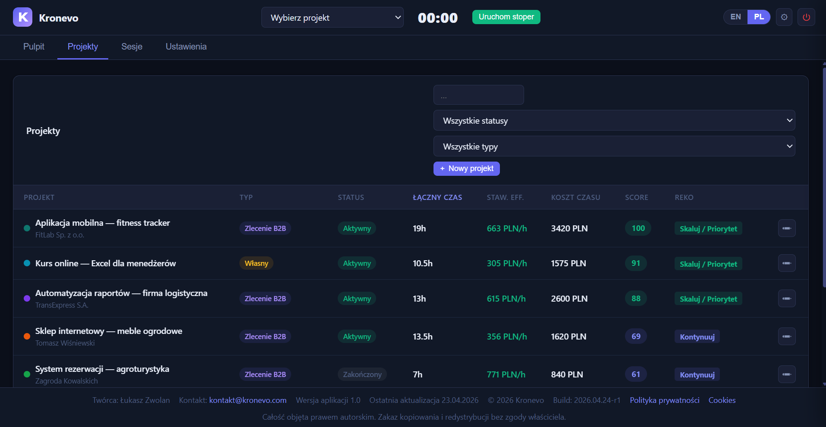Image resolution: width=826 pixels, height=427 pixels.
Task: Go to the Pulpit tab
Action: click(x=34, y=47)
